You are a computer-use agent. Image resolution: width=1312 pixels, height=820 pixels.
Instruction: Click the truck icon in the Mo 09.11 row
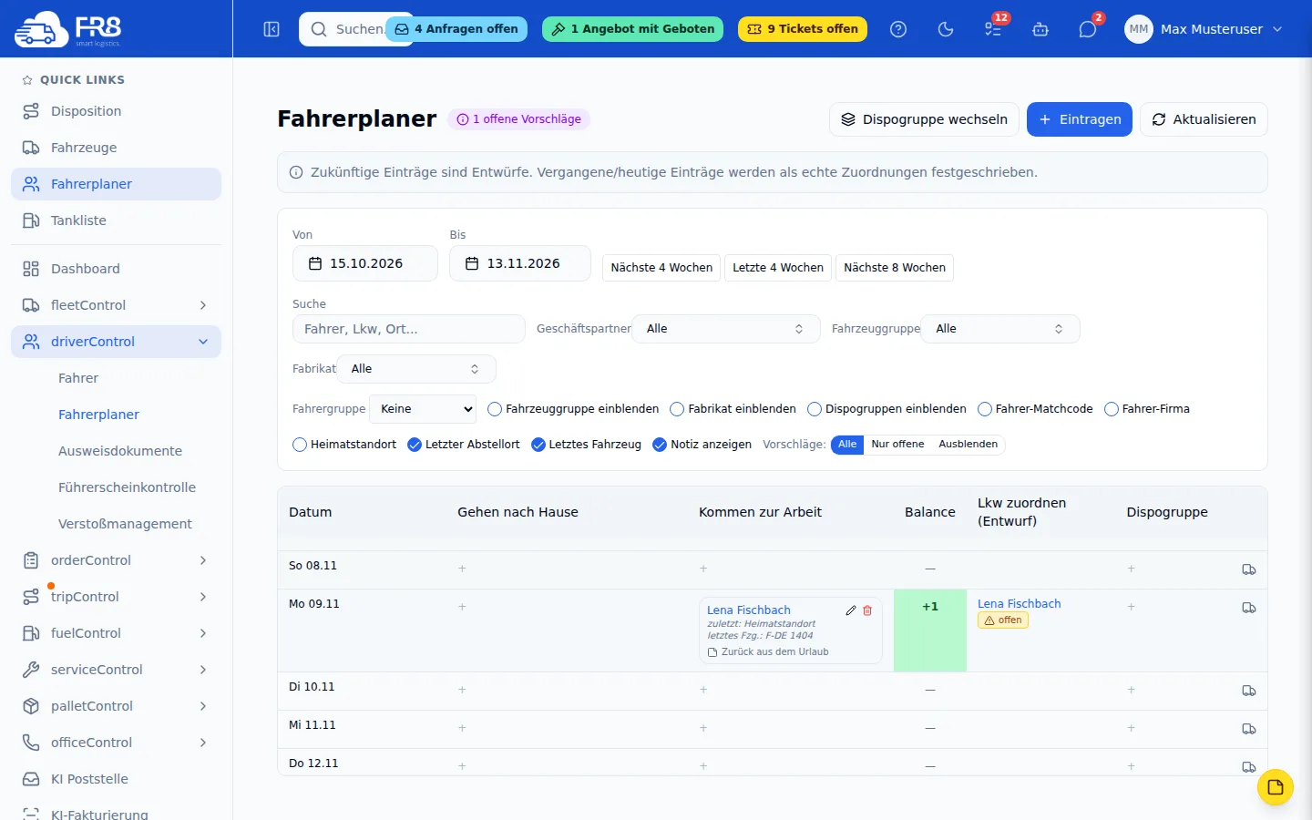click(1249, 608)
